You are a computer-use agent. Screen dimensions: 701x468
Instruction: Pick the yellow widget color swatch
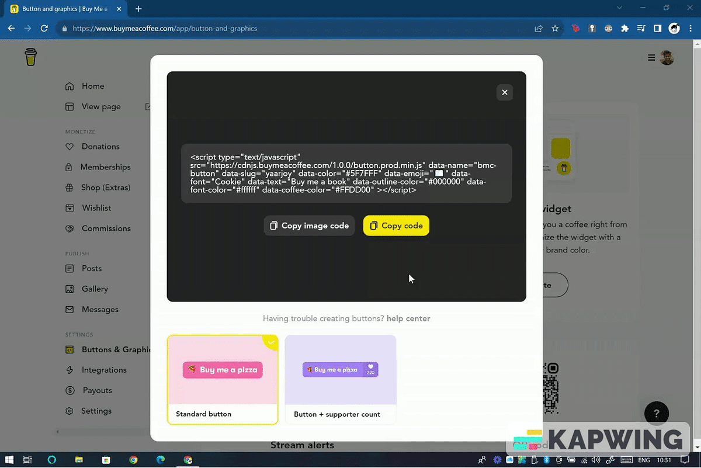coord(560,148)
